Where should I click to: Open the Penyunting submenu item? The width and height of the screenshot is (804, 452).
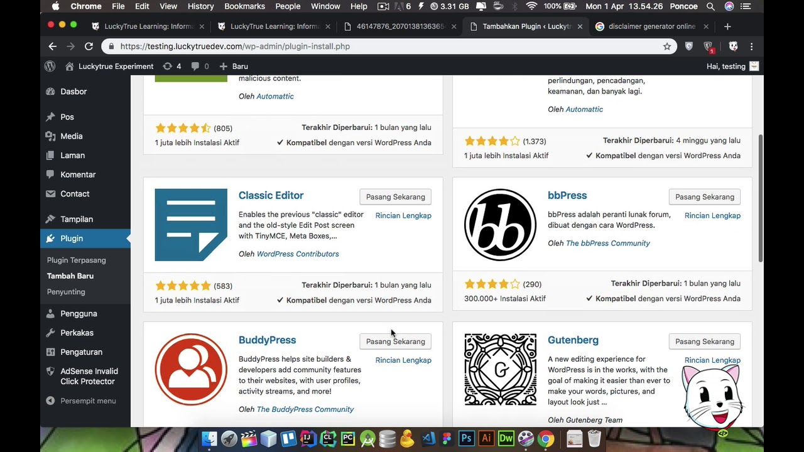click(66, 292)
